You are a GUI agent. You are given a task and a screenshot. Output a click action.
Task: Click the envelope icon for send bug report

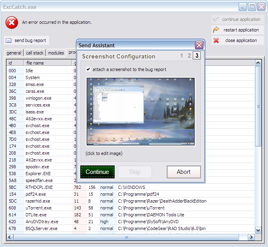pos(8,40)
